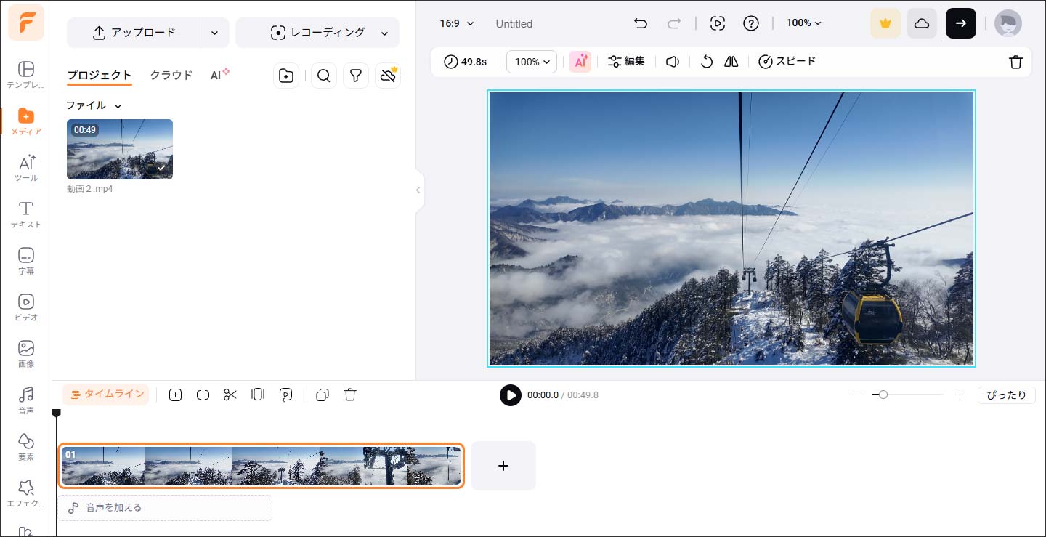This screenshot has width=1046, height=537.
Task: Click the アップロード upload button
Action: coord(134,33)
